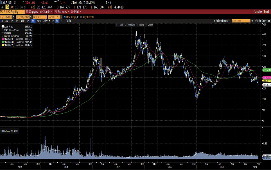Open the Edit dropdown menu
This screenshot has width=271, height=170.
76,12
